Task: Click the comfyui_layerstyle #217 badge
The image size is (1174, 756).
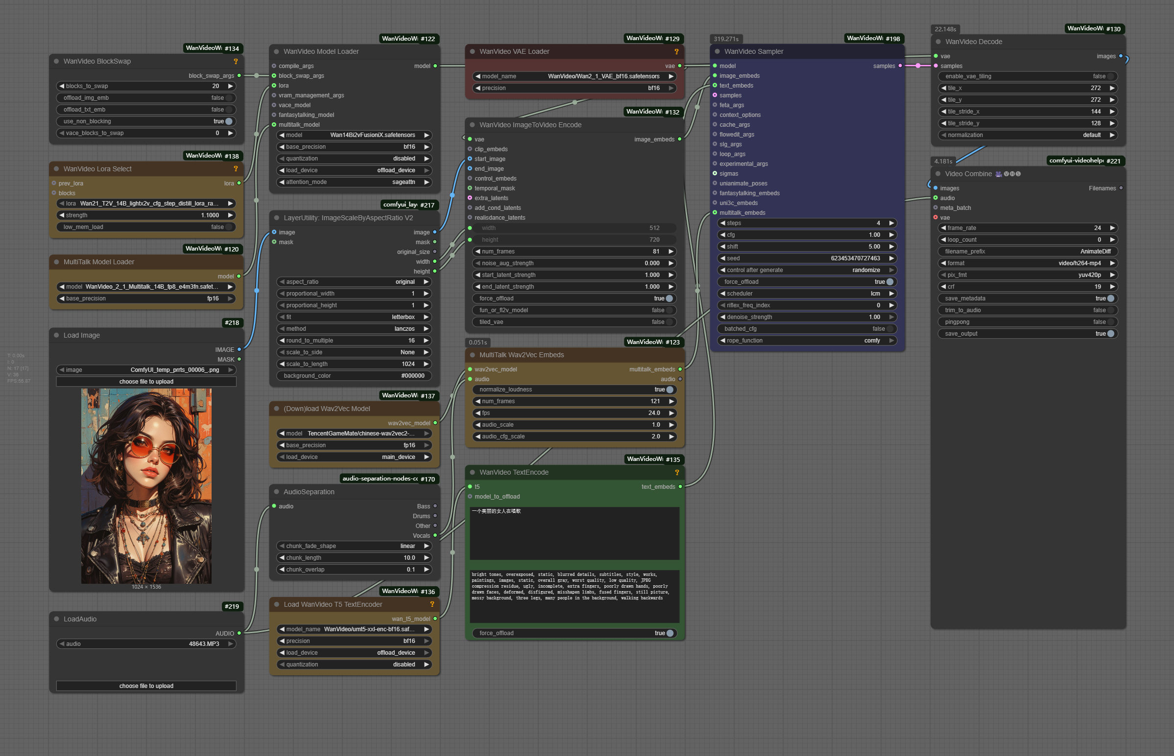Action: [x=409, y=205]
